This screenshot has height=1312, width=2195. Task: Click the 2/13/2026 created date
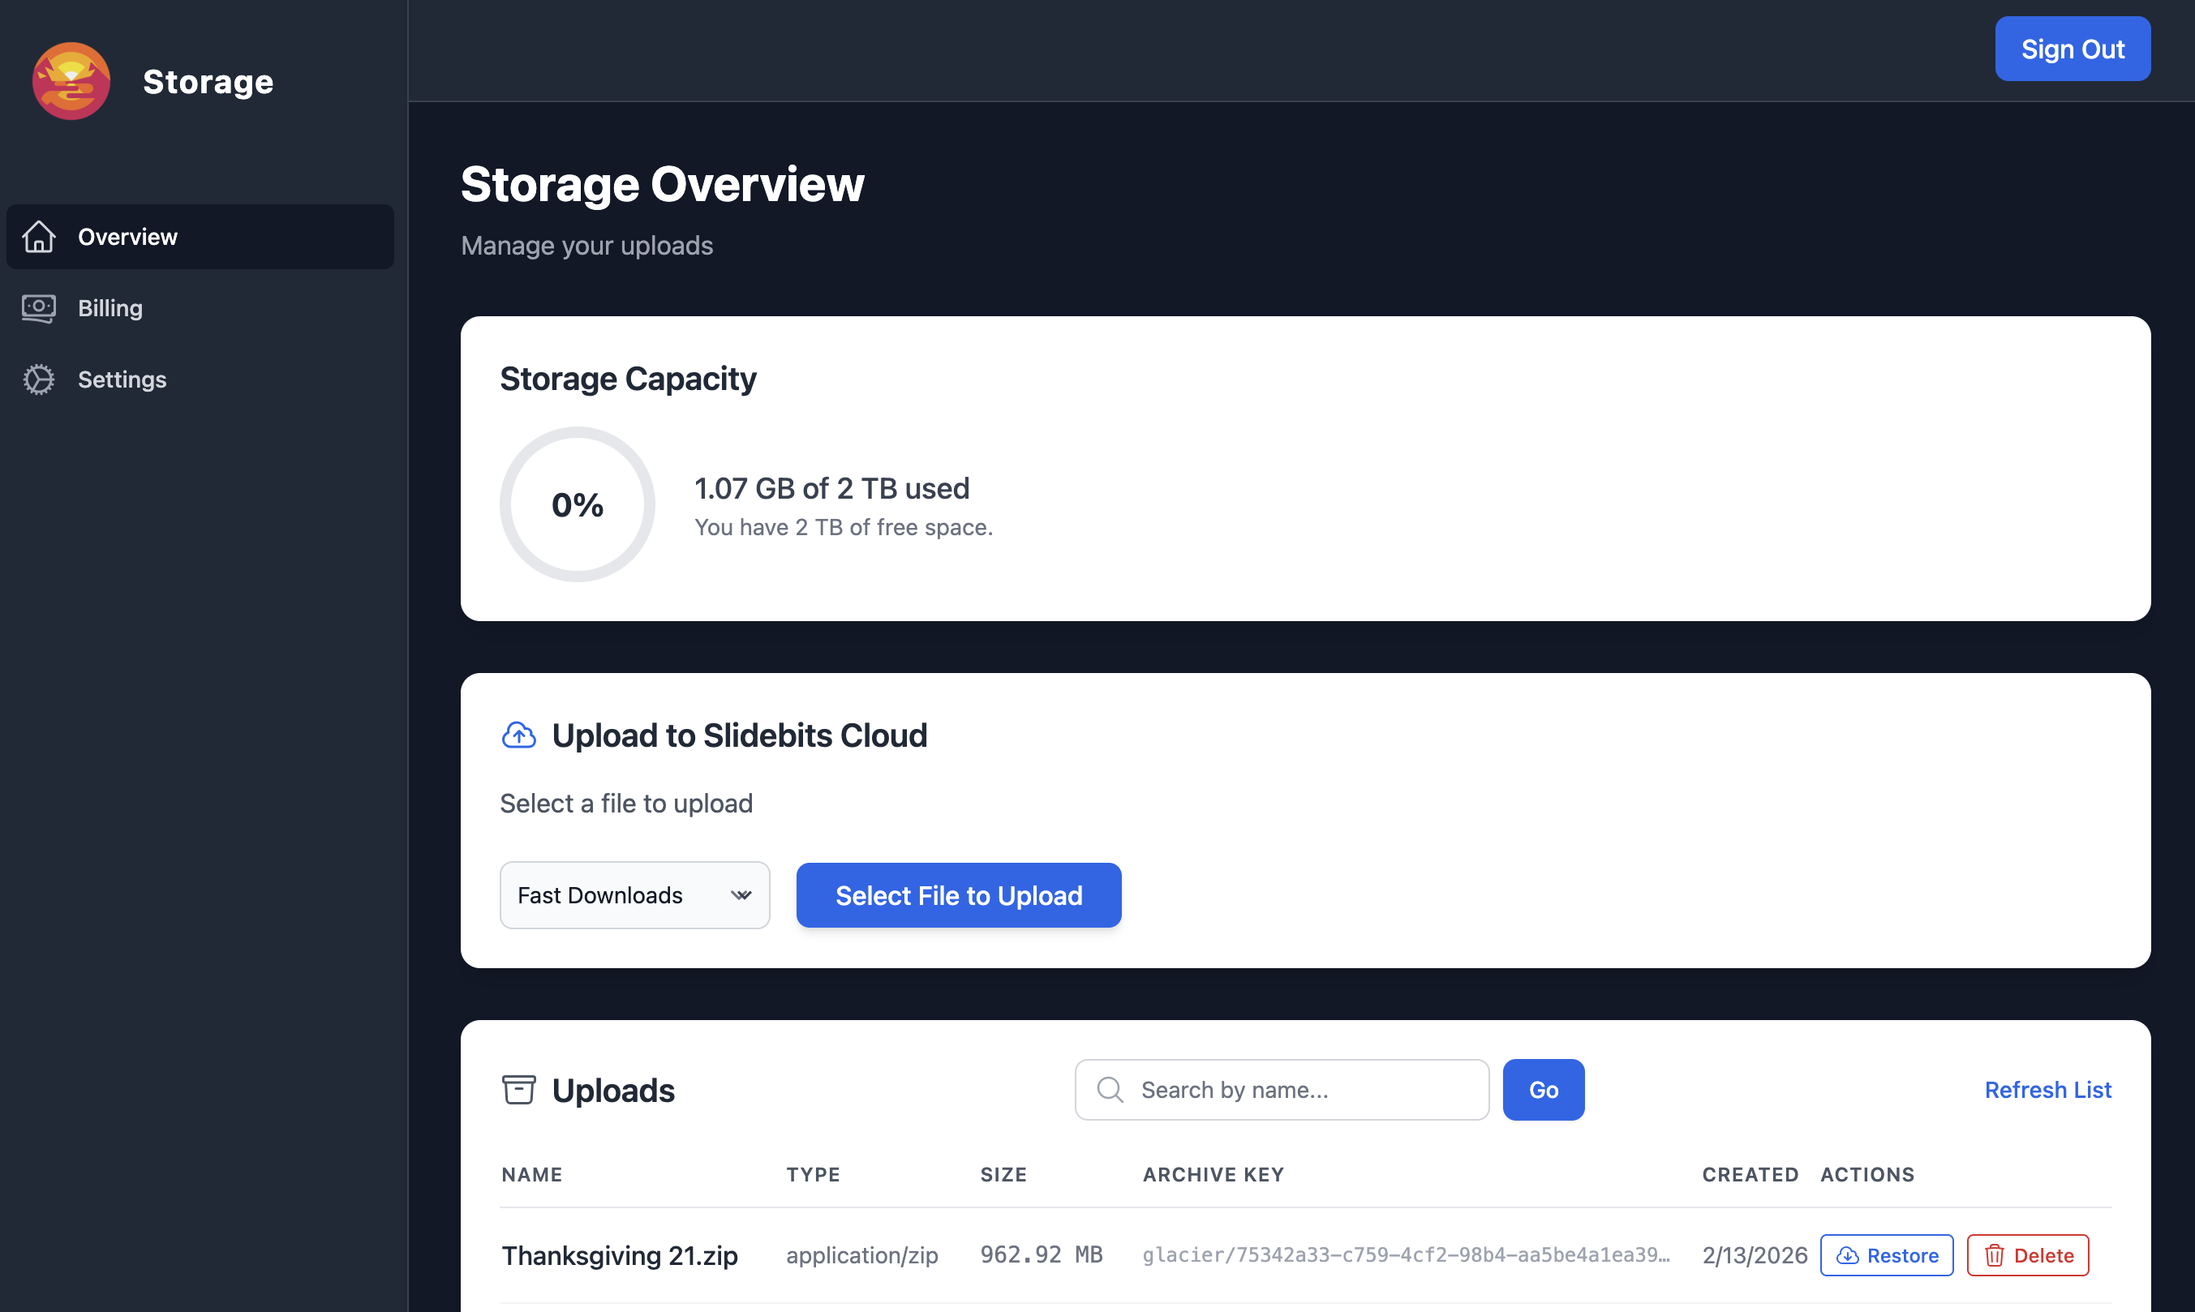(1755, 1254)
